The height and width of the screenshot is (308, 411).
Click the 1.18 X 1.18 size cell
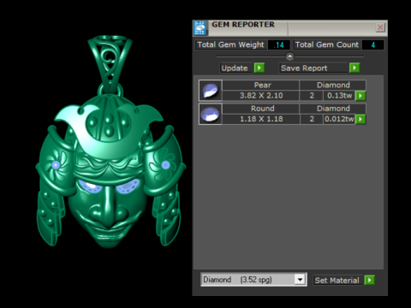(x=261, y=119)
